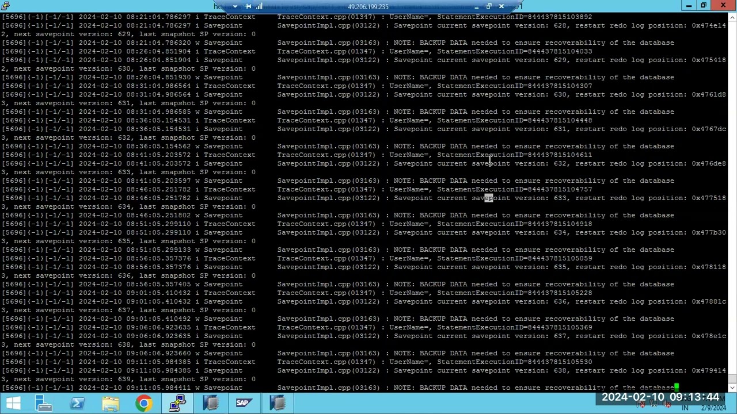Click timestamp '2024-02-10 08:31:04.986585'

click(135, 112)
